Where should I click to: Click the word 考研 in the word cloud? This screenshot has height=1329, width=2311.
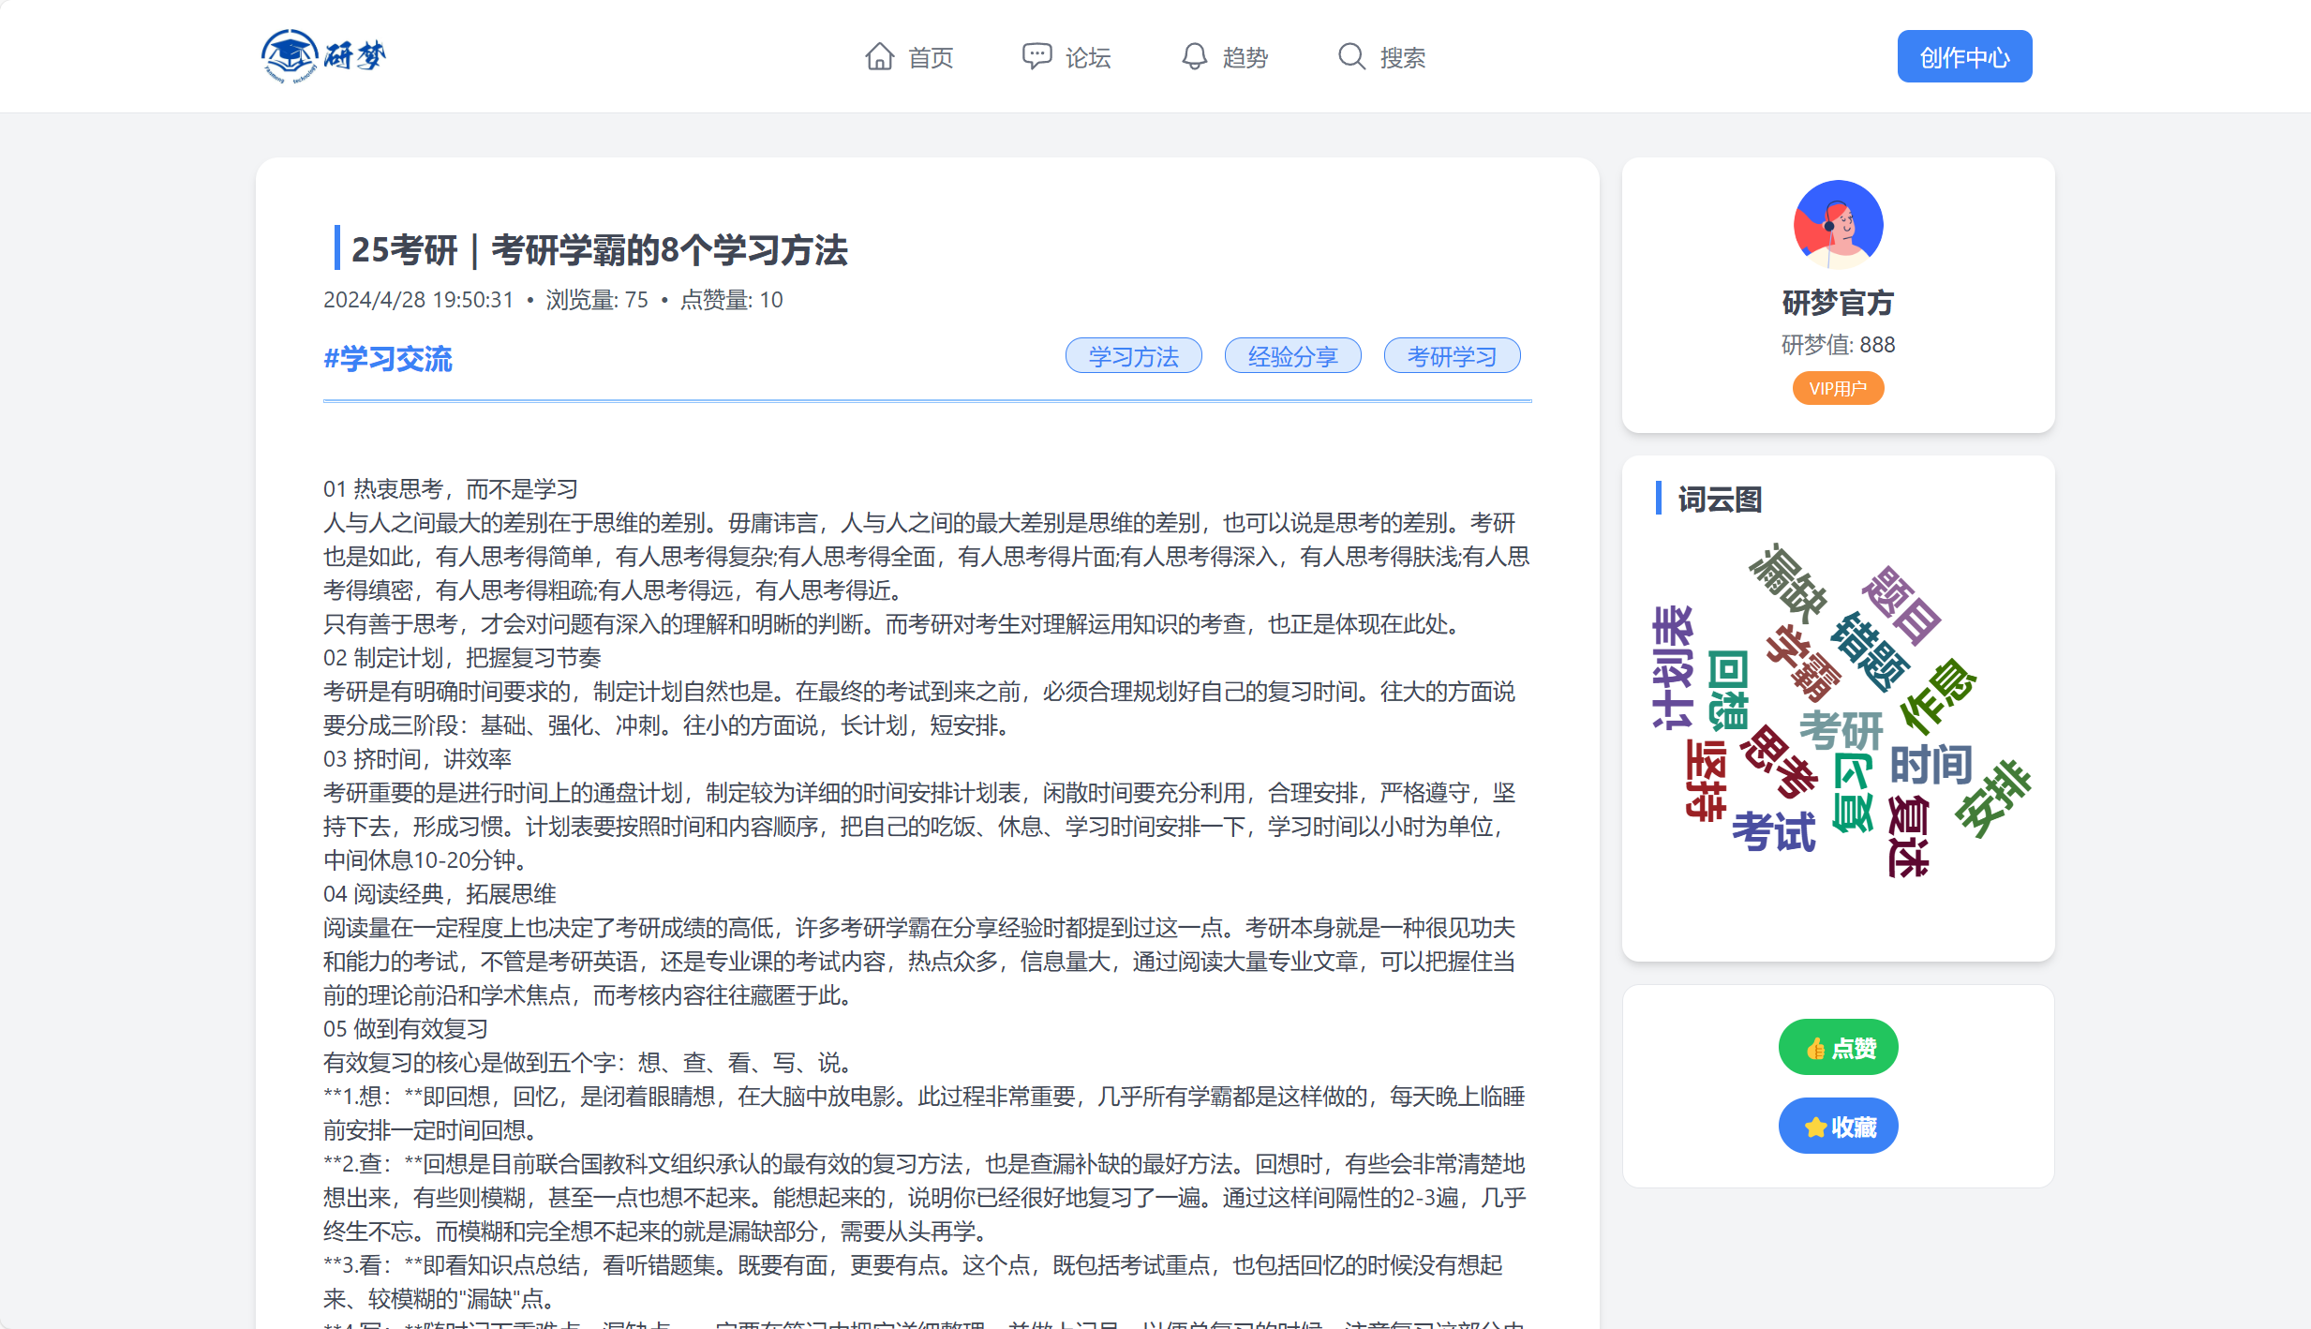point(1841,731)
